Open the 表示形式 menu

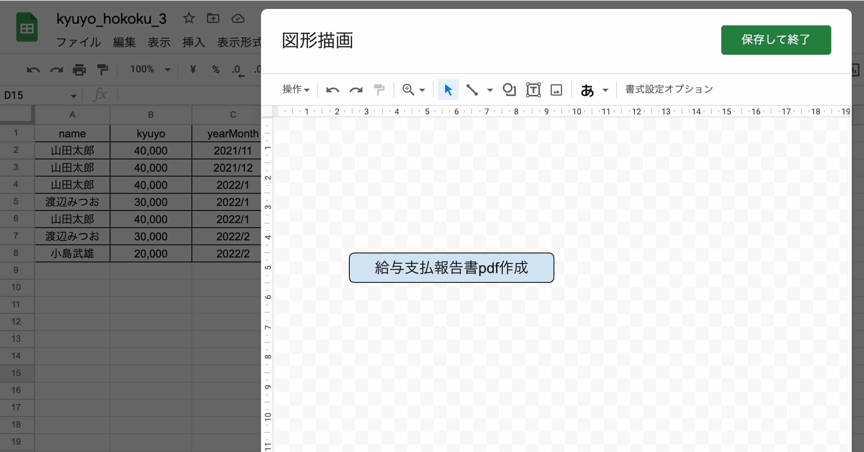coord(239,42)
